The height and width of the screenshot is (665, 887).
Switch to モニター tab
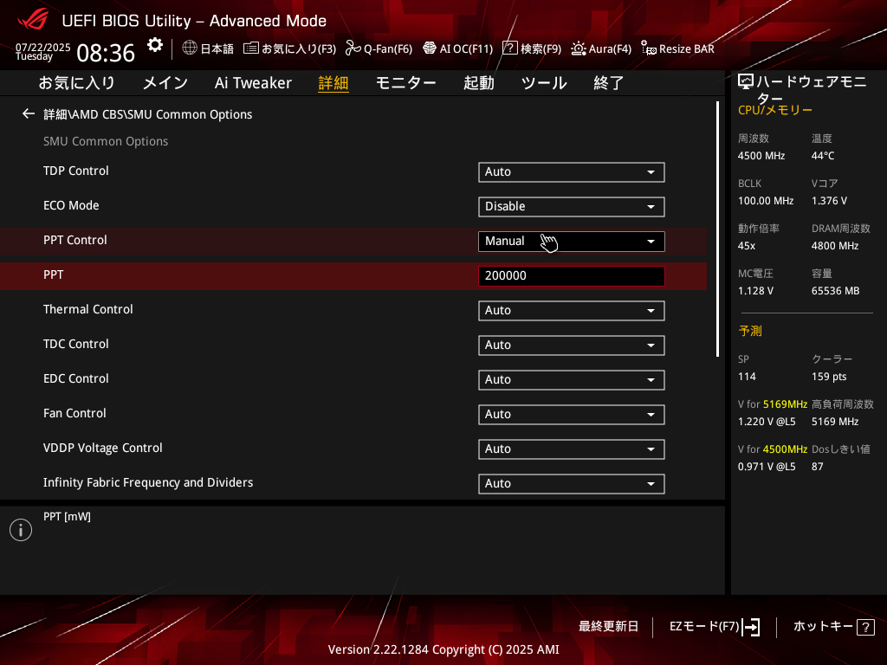(405, 83)
